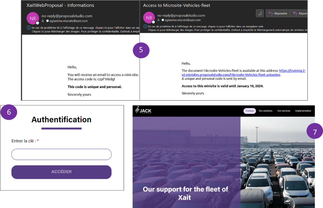The width and height of the screenshot is (323, 208).
Task: Click the JACK logo on the minisite
Action: 144,110
